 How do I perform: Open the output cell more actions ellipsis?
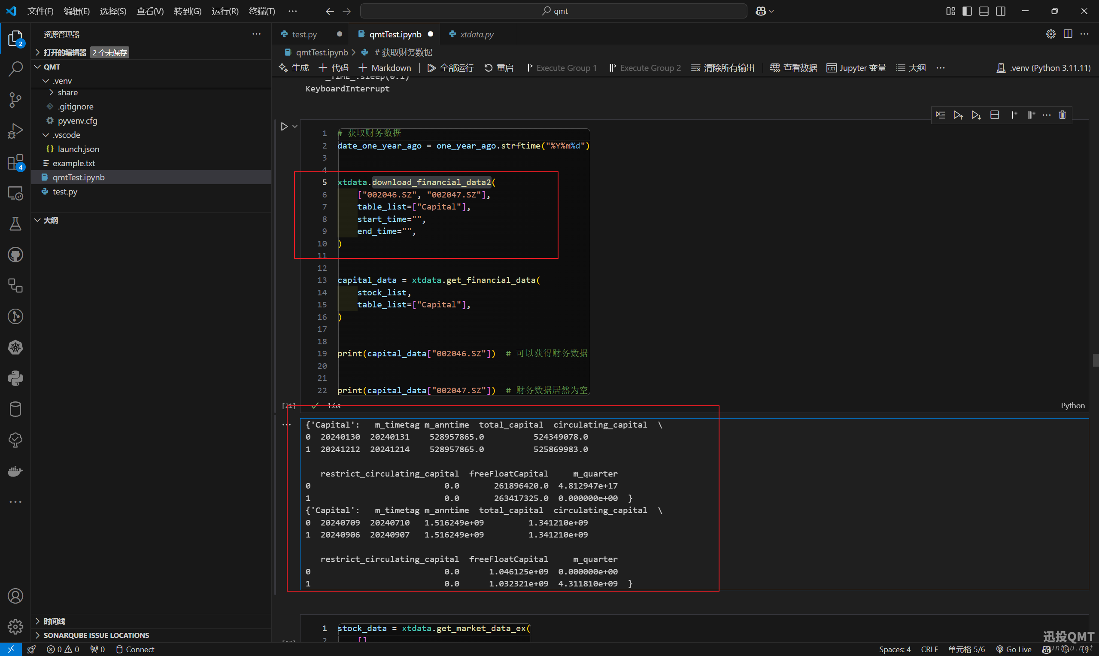286,424
